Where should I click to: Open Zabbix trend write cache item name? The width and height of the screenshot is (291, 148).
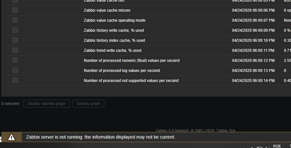(x=112, y=51)
